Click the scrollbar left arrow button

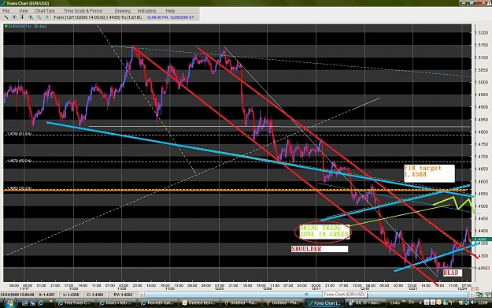[142, 295]
